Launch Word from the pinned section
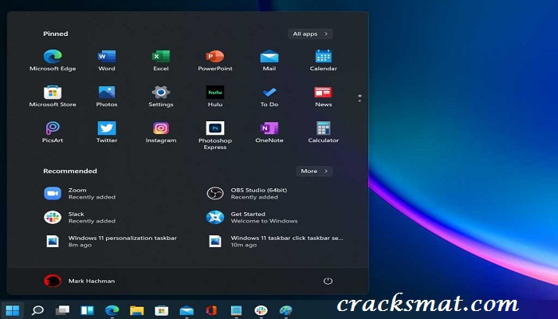The height and width of the screenshot is (319, 558). tap(107, 60)
